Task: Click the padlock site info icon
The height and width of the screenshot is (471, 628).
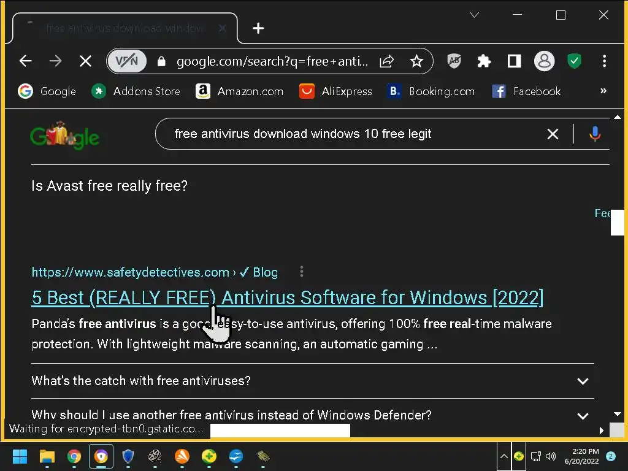Action: click(161, 61)
